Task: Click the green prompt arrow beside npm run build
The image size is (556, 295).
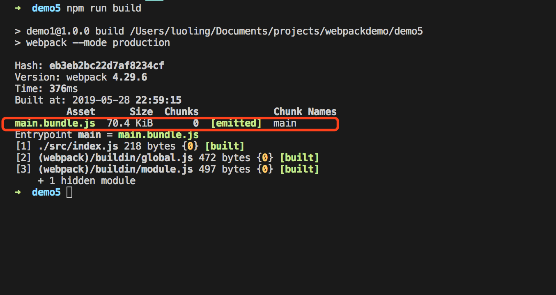Action: (x=18, y=8)
